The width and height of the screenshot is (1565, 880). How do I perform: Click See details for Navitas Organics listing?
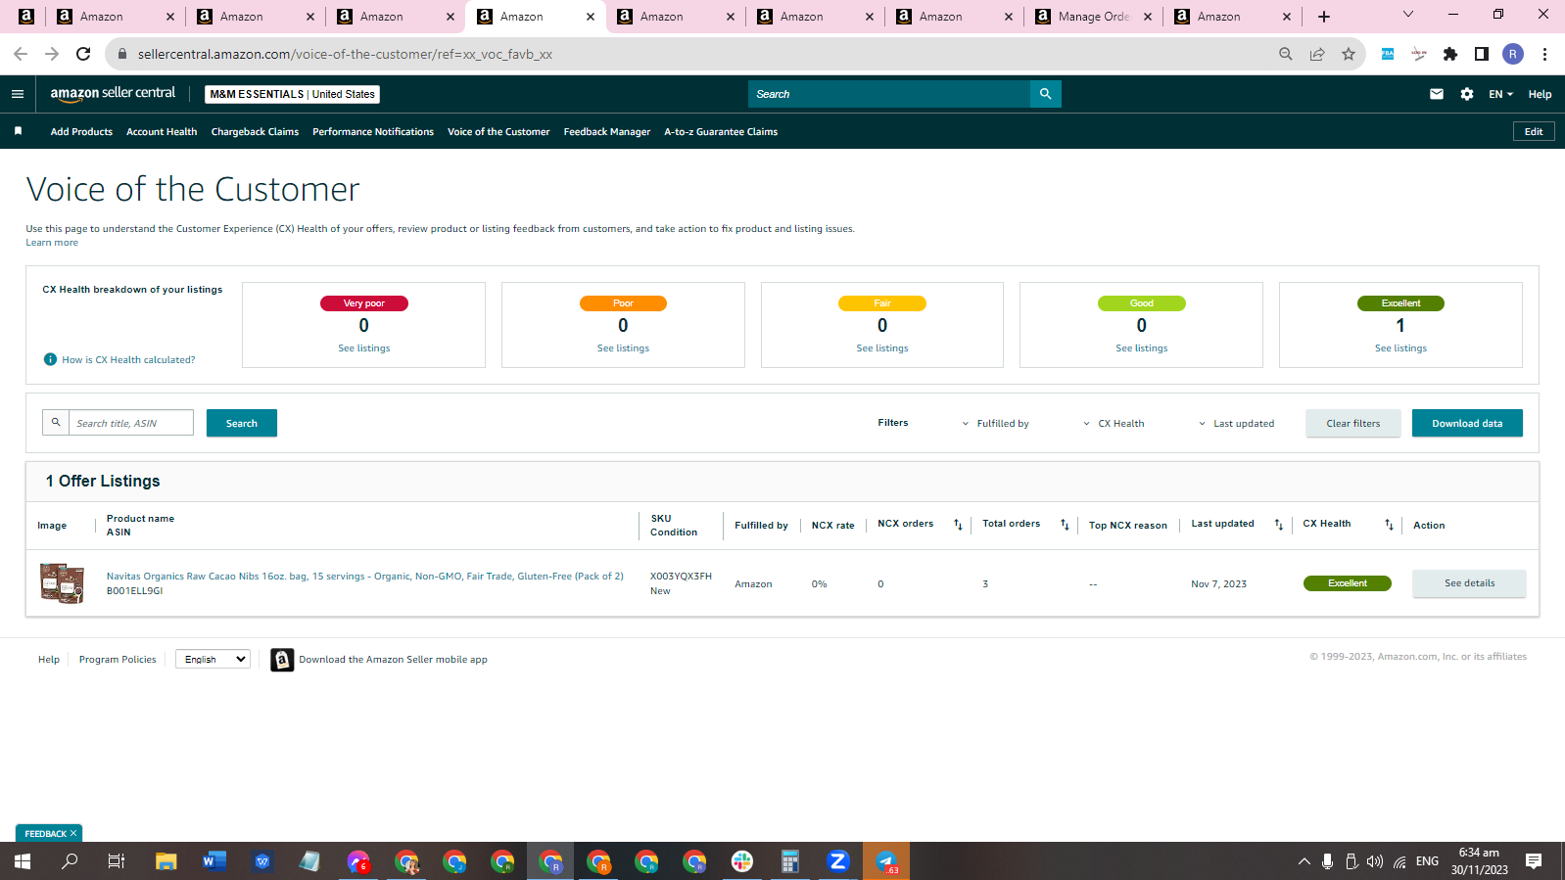[1469, 583]
